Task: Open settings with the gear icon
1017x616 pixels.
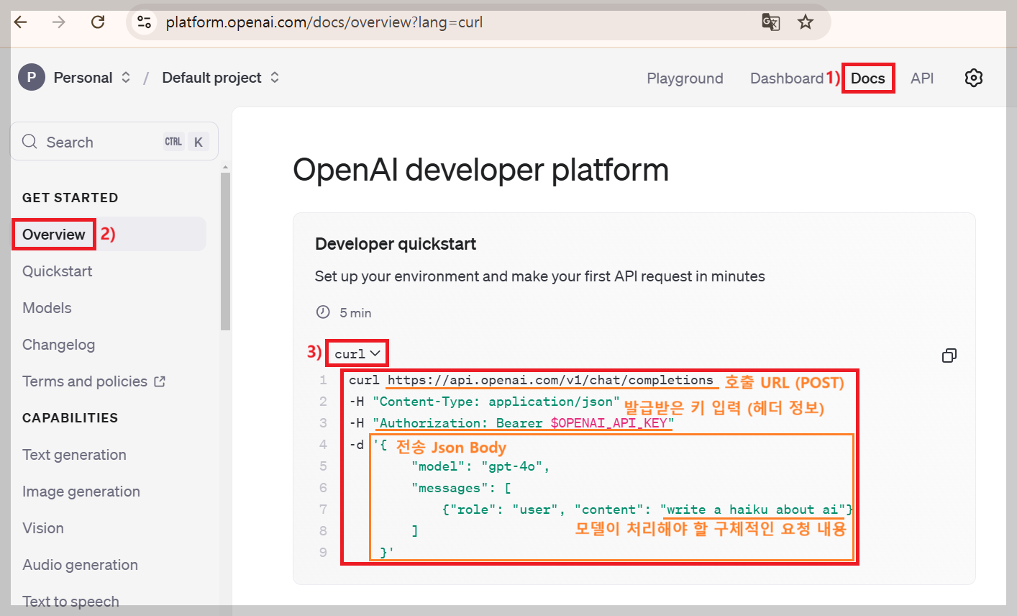Action: pyautogui.click(x=973, y=78)
